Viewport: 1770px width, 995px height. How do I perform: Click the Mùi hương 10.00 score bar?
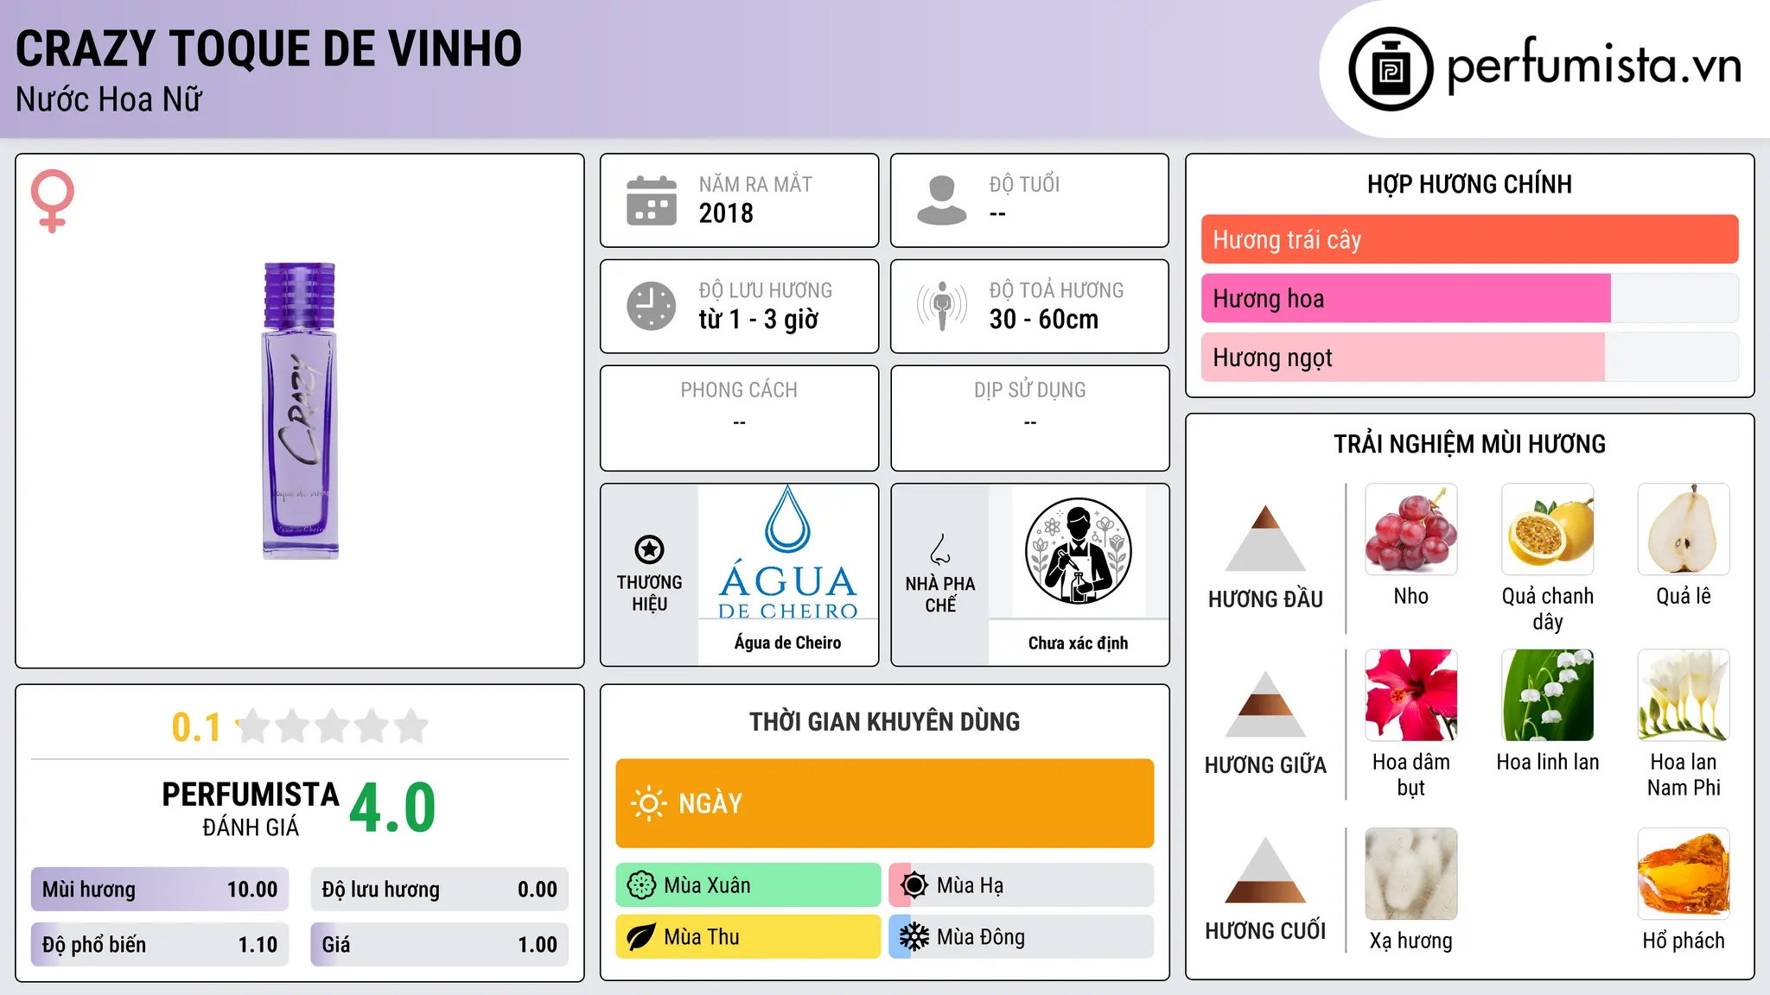click(160, 890)
